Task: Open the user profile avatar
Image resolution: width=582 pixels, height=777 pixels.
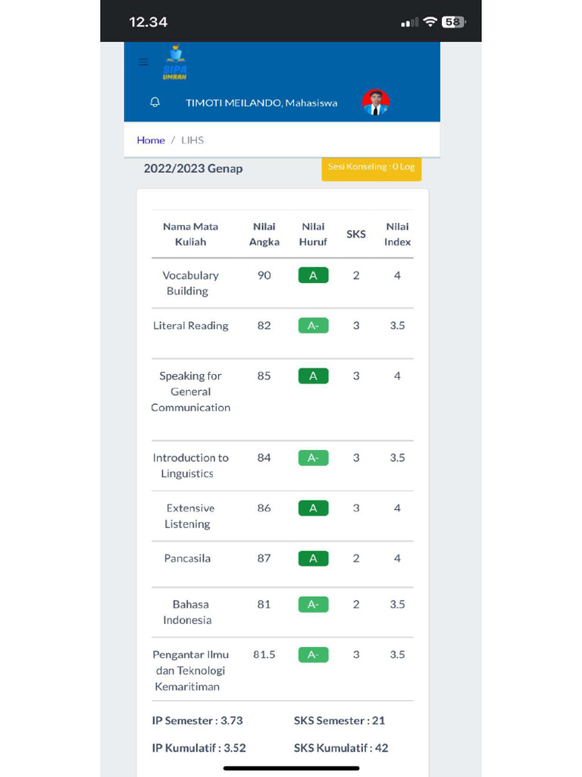Action: click(375, 102)
